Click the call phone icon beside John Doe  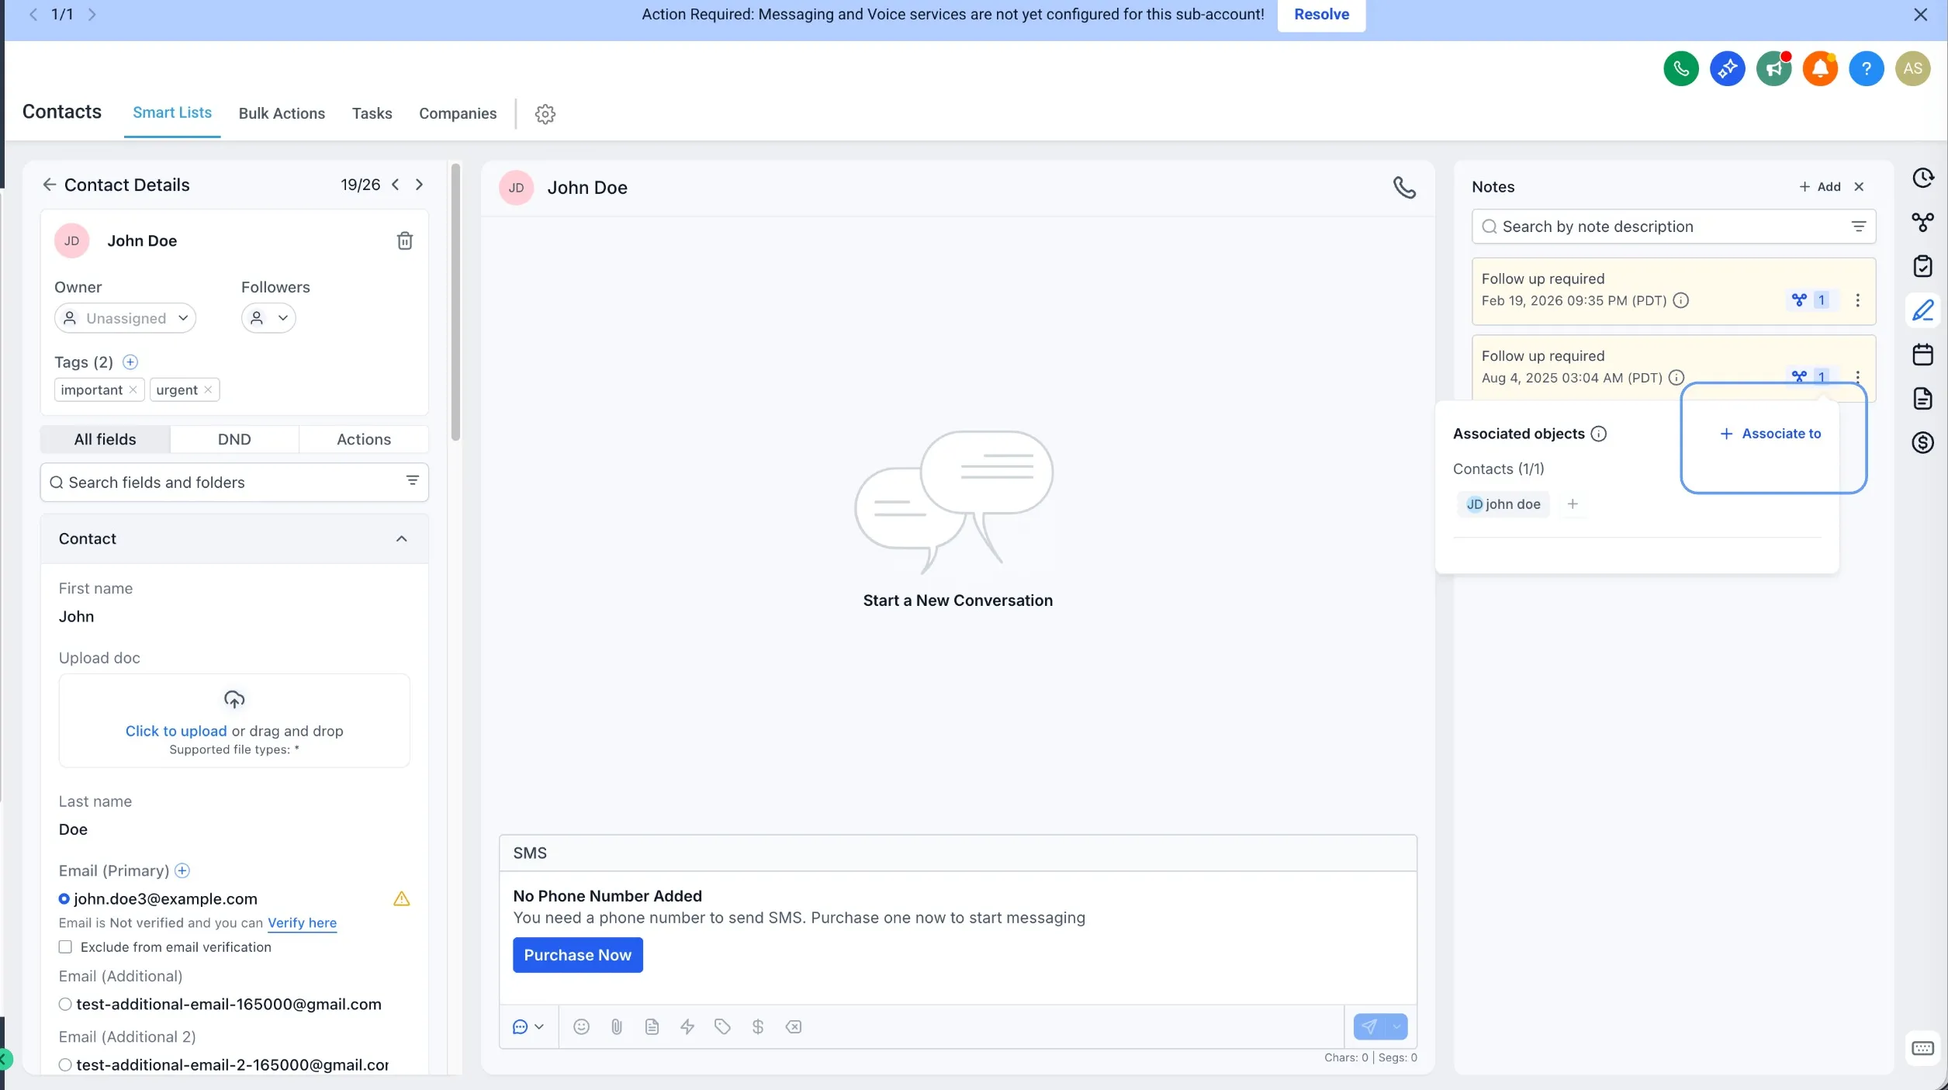(1404, 188)
